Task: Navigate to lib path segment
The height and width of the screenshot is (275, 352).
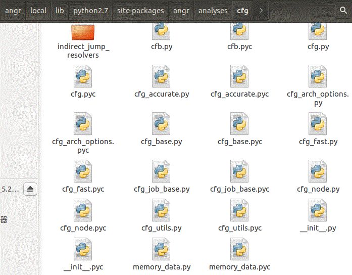Action: click(60, 10)
